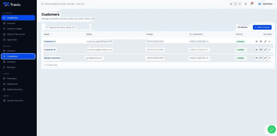Open the Customer A name link

pos(50,41)
